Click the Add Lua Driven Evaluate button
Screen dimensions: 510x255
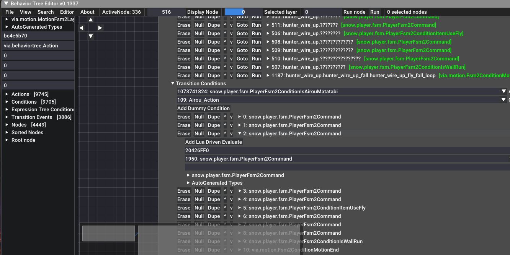[x=213, y=142]
